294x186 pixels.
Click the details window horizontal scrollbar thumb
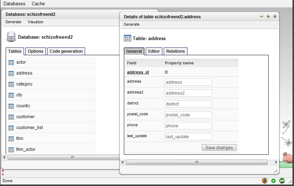(197, 162)
